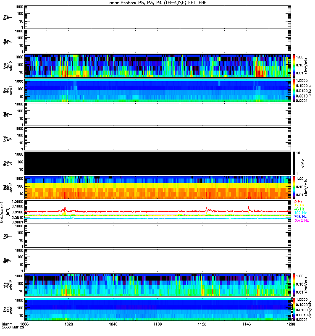Viewport: 315px width, 336px height.
Task: Click the the fbk scm1 spectrogram panel
Action: tap(158, 309)
